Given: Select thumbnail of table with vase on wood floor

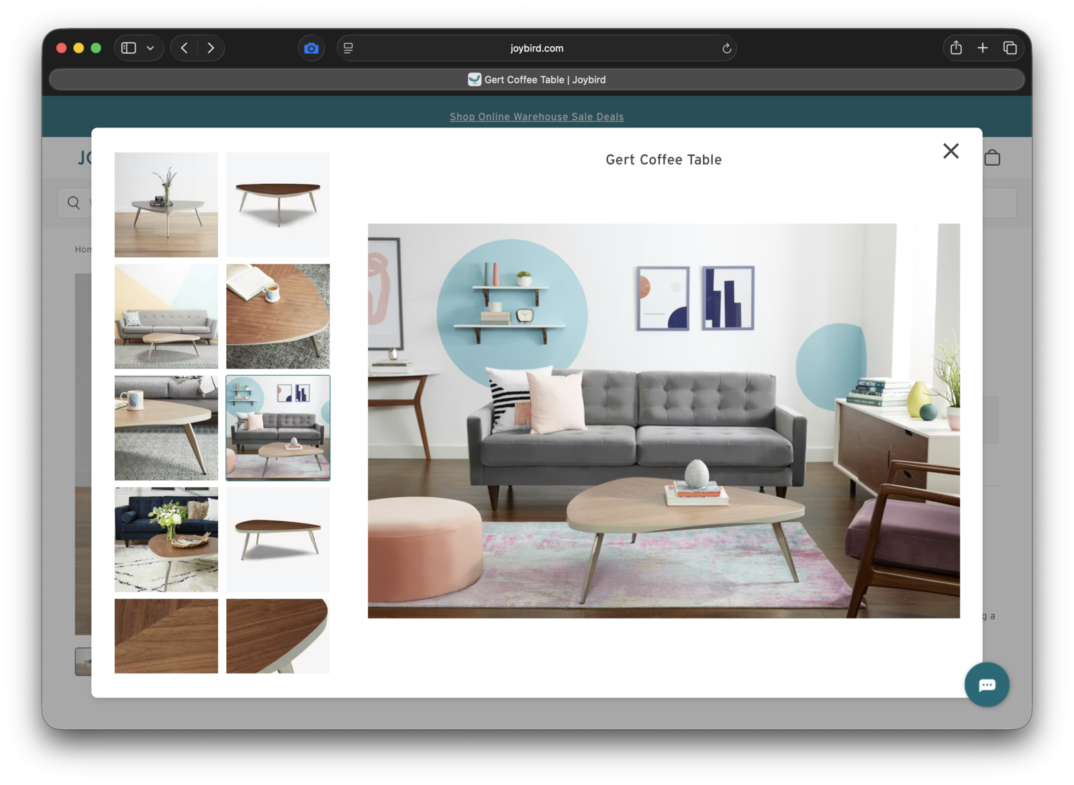Looking at the screenshot, I should pos(166,205).
